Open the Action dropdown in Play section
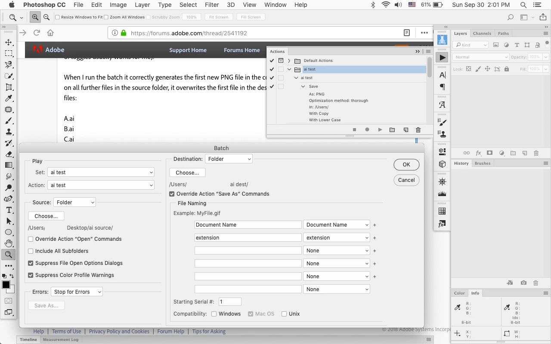Screen dimensions: 551x344 [x=101, y=185]
